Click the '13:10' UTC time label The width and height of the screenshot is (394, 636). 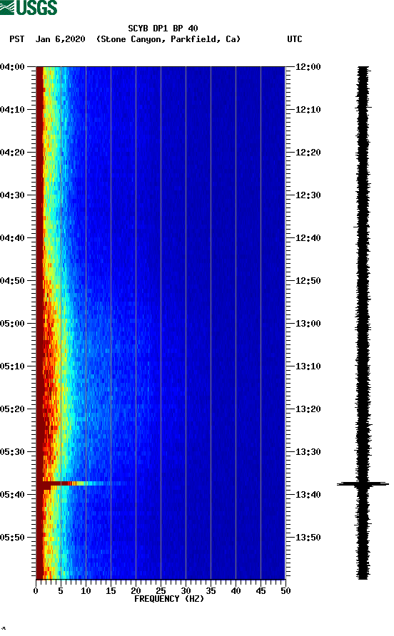(x=308, y=366)
